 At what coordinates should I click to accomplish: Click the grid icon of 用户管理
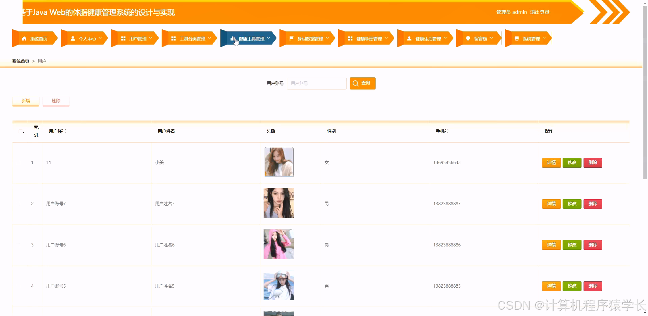click(123, 38)
